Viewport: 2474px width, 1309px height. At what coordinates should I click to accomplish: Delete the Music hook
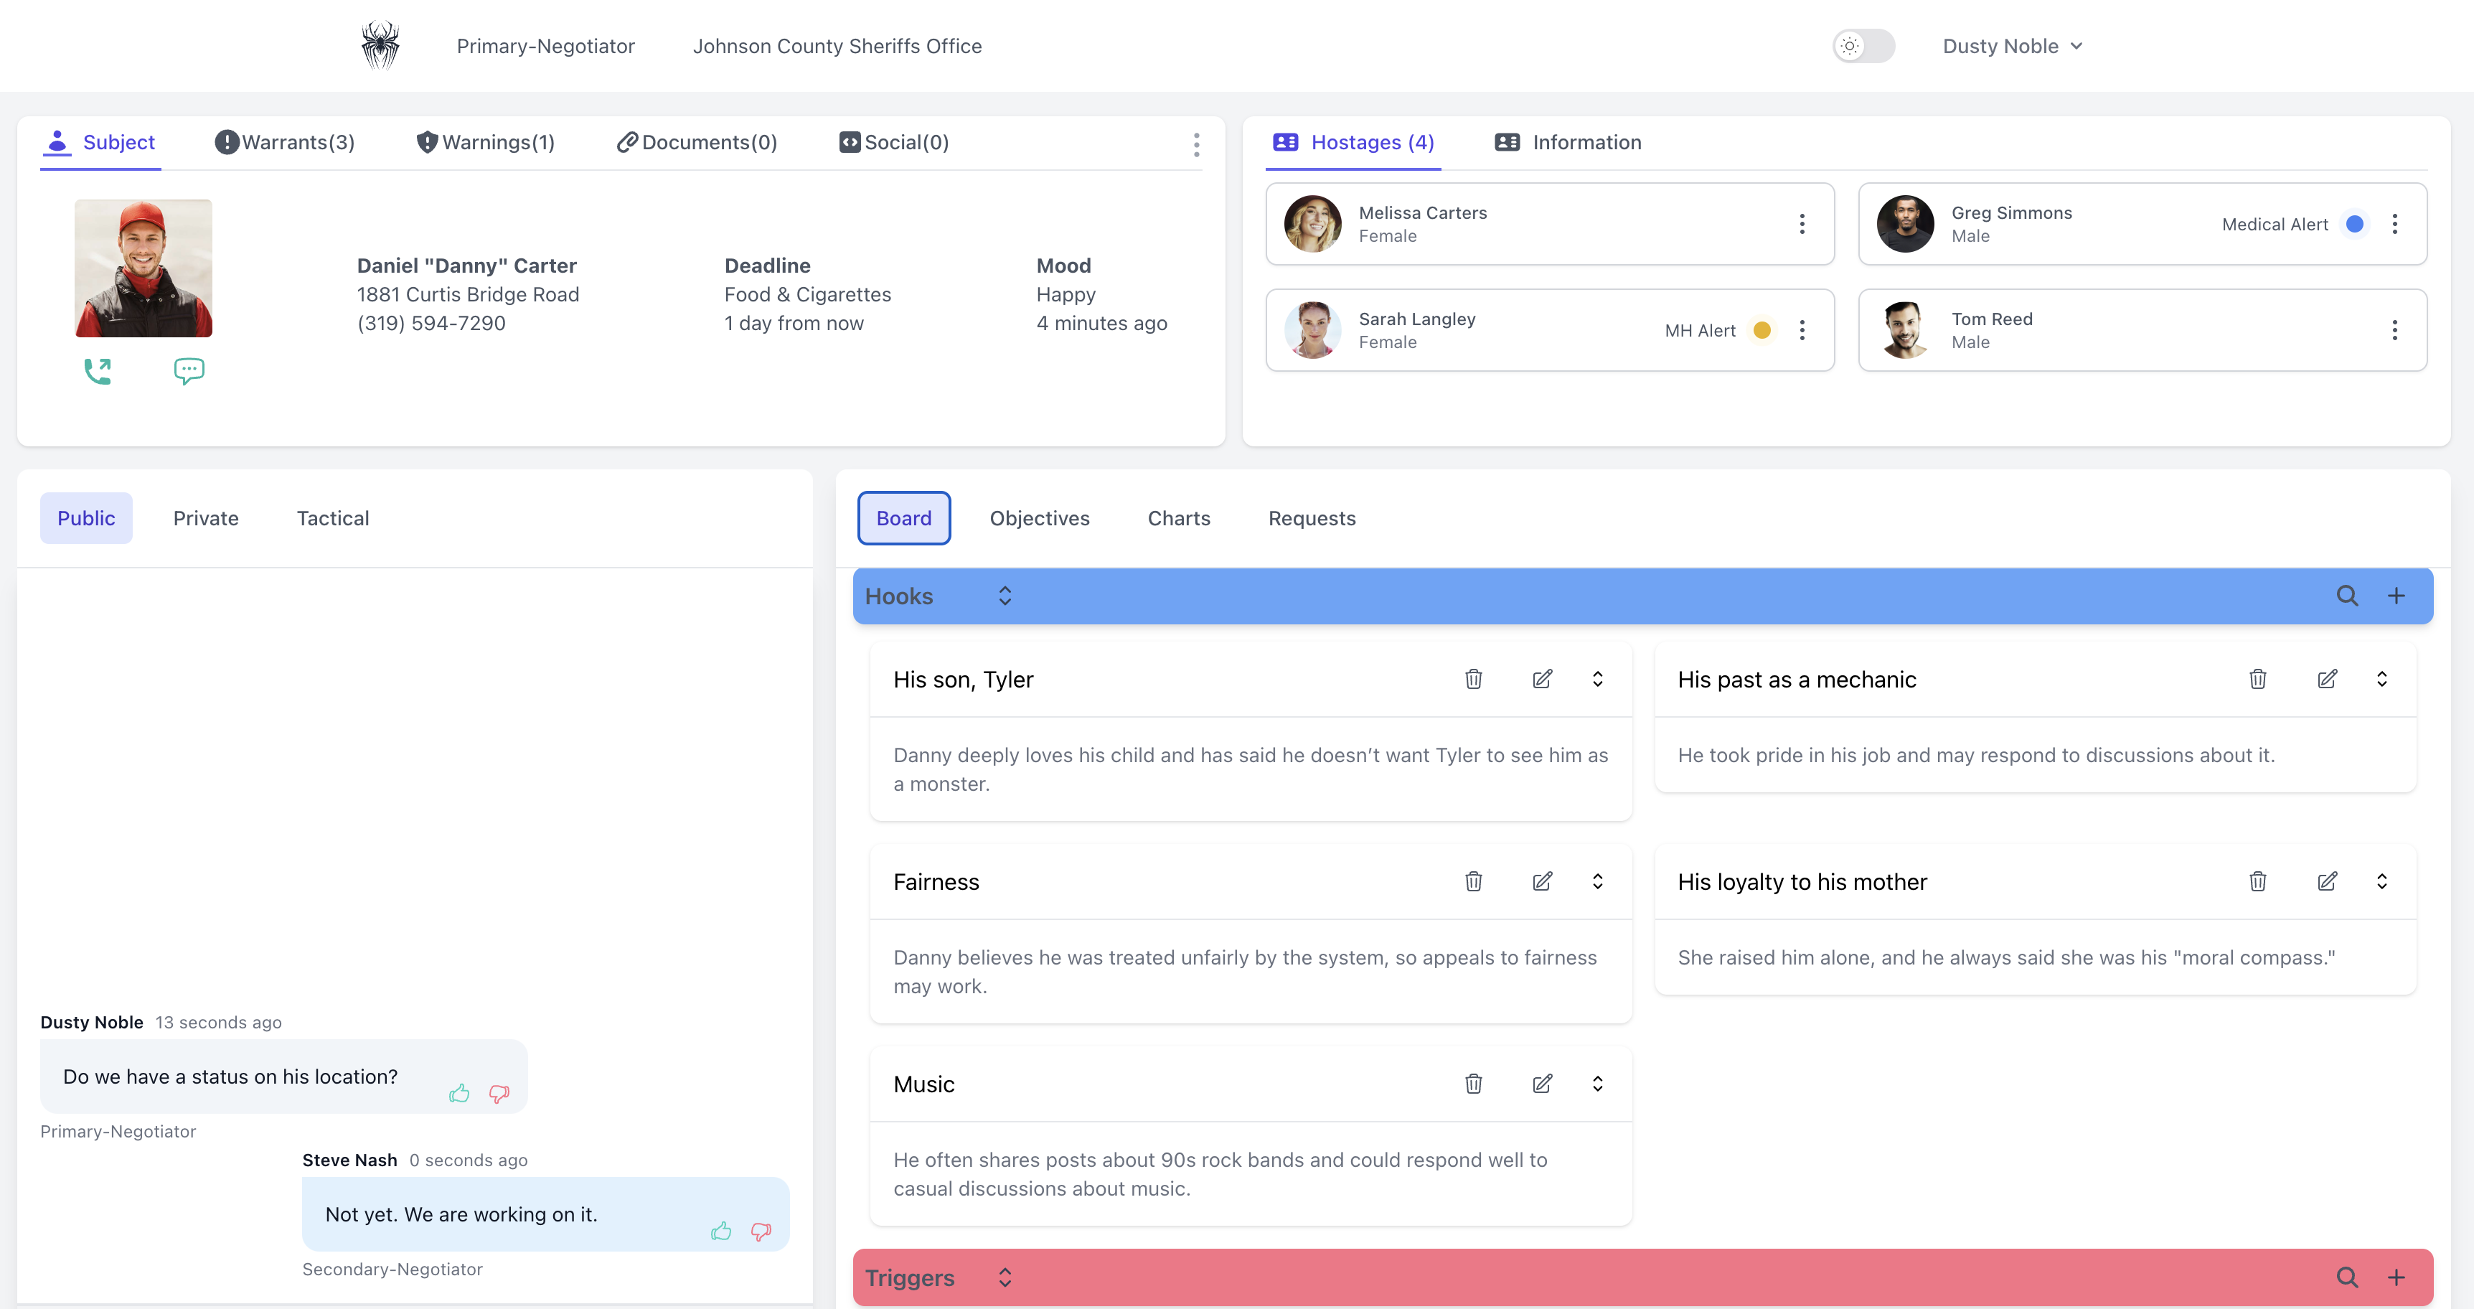pos(1473,1084)
